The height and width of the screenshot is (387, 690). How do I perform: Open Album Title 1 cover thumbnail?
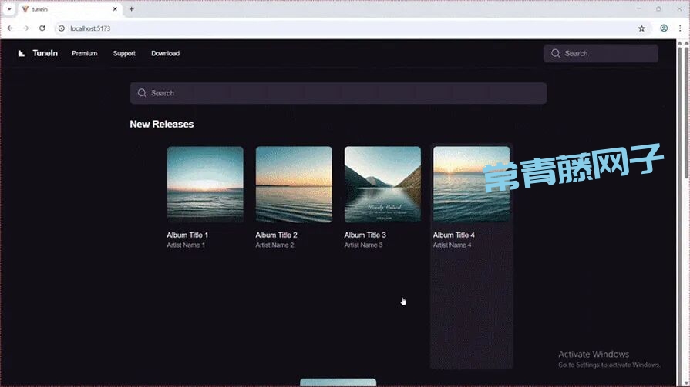coord(205,185)
